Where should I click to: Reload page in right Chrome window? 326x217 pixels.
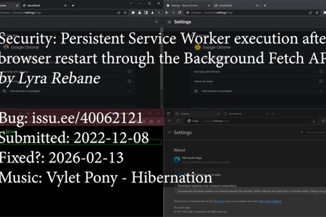point(180,12)
